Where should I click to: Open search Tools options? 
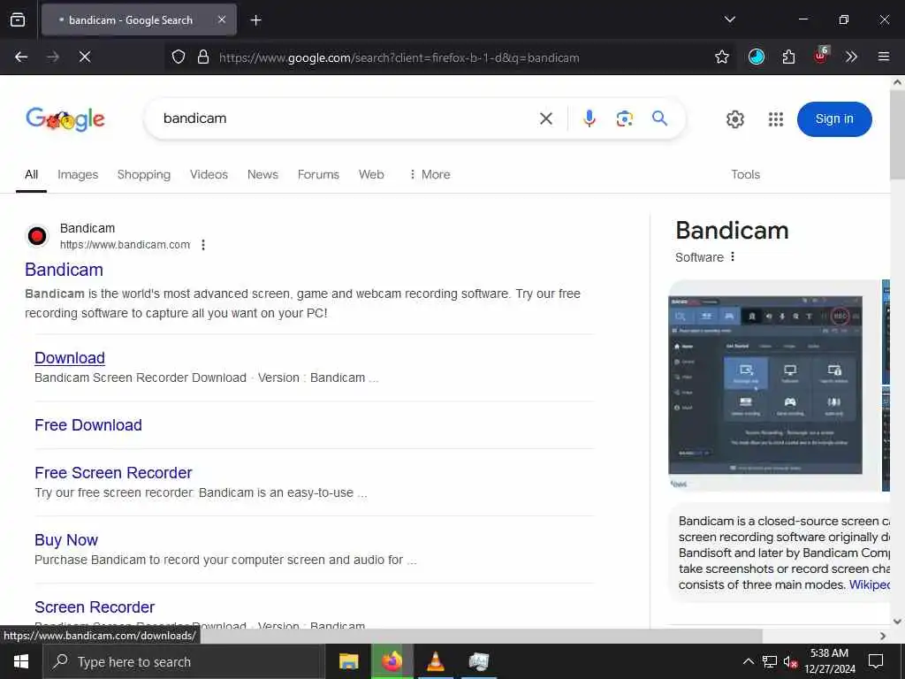point(745,174)
